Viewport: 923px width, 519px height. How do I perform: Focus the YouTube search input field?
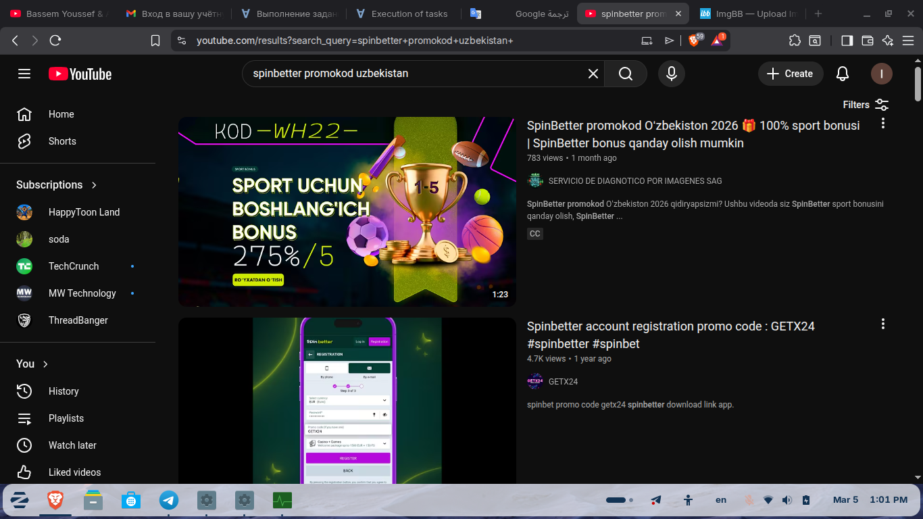[x=415, y=74]
